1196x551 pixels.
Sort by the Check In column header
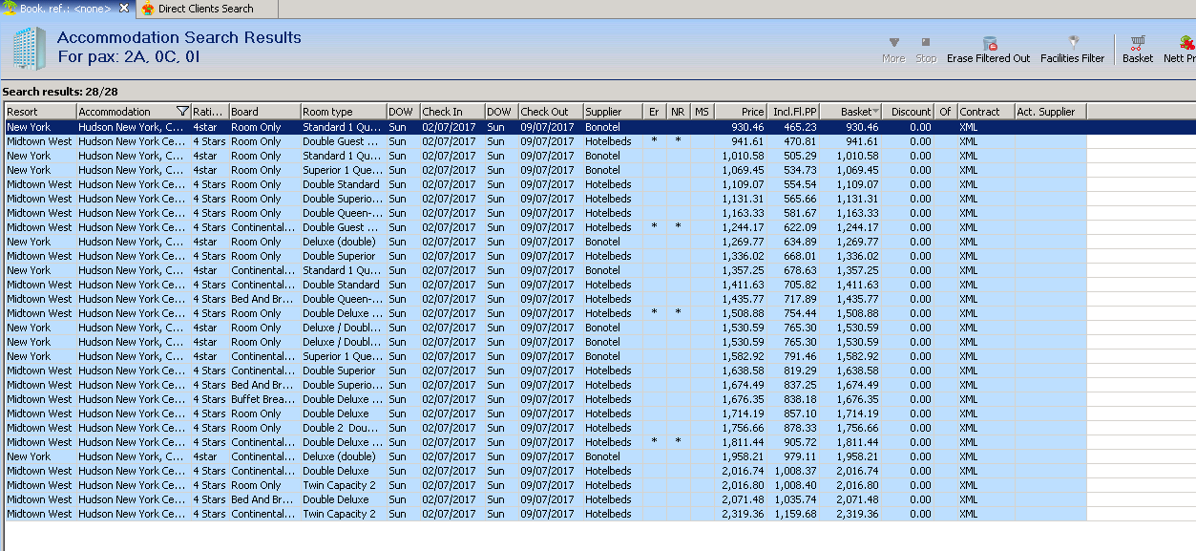point(451,112)
